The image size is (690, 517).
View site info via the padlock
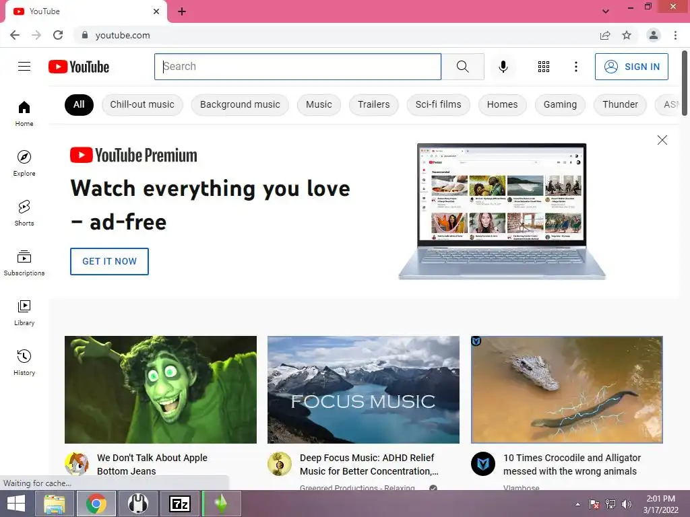tap(85, 35)
